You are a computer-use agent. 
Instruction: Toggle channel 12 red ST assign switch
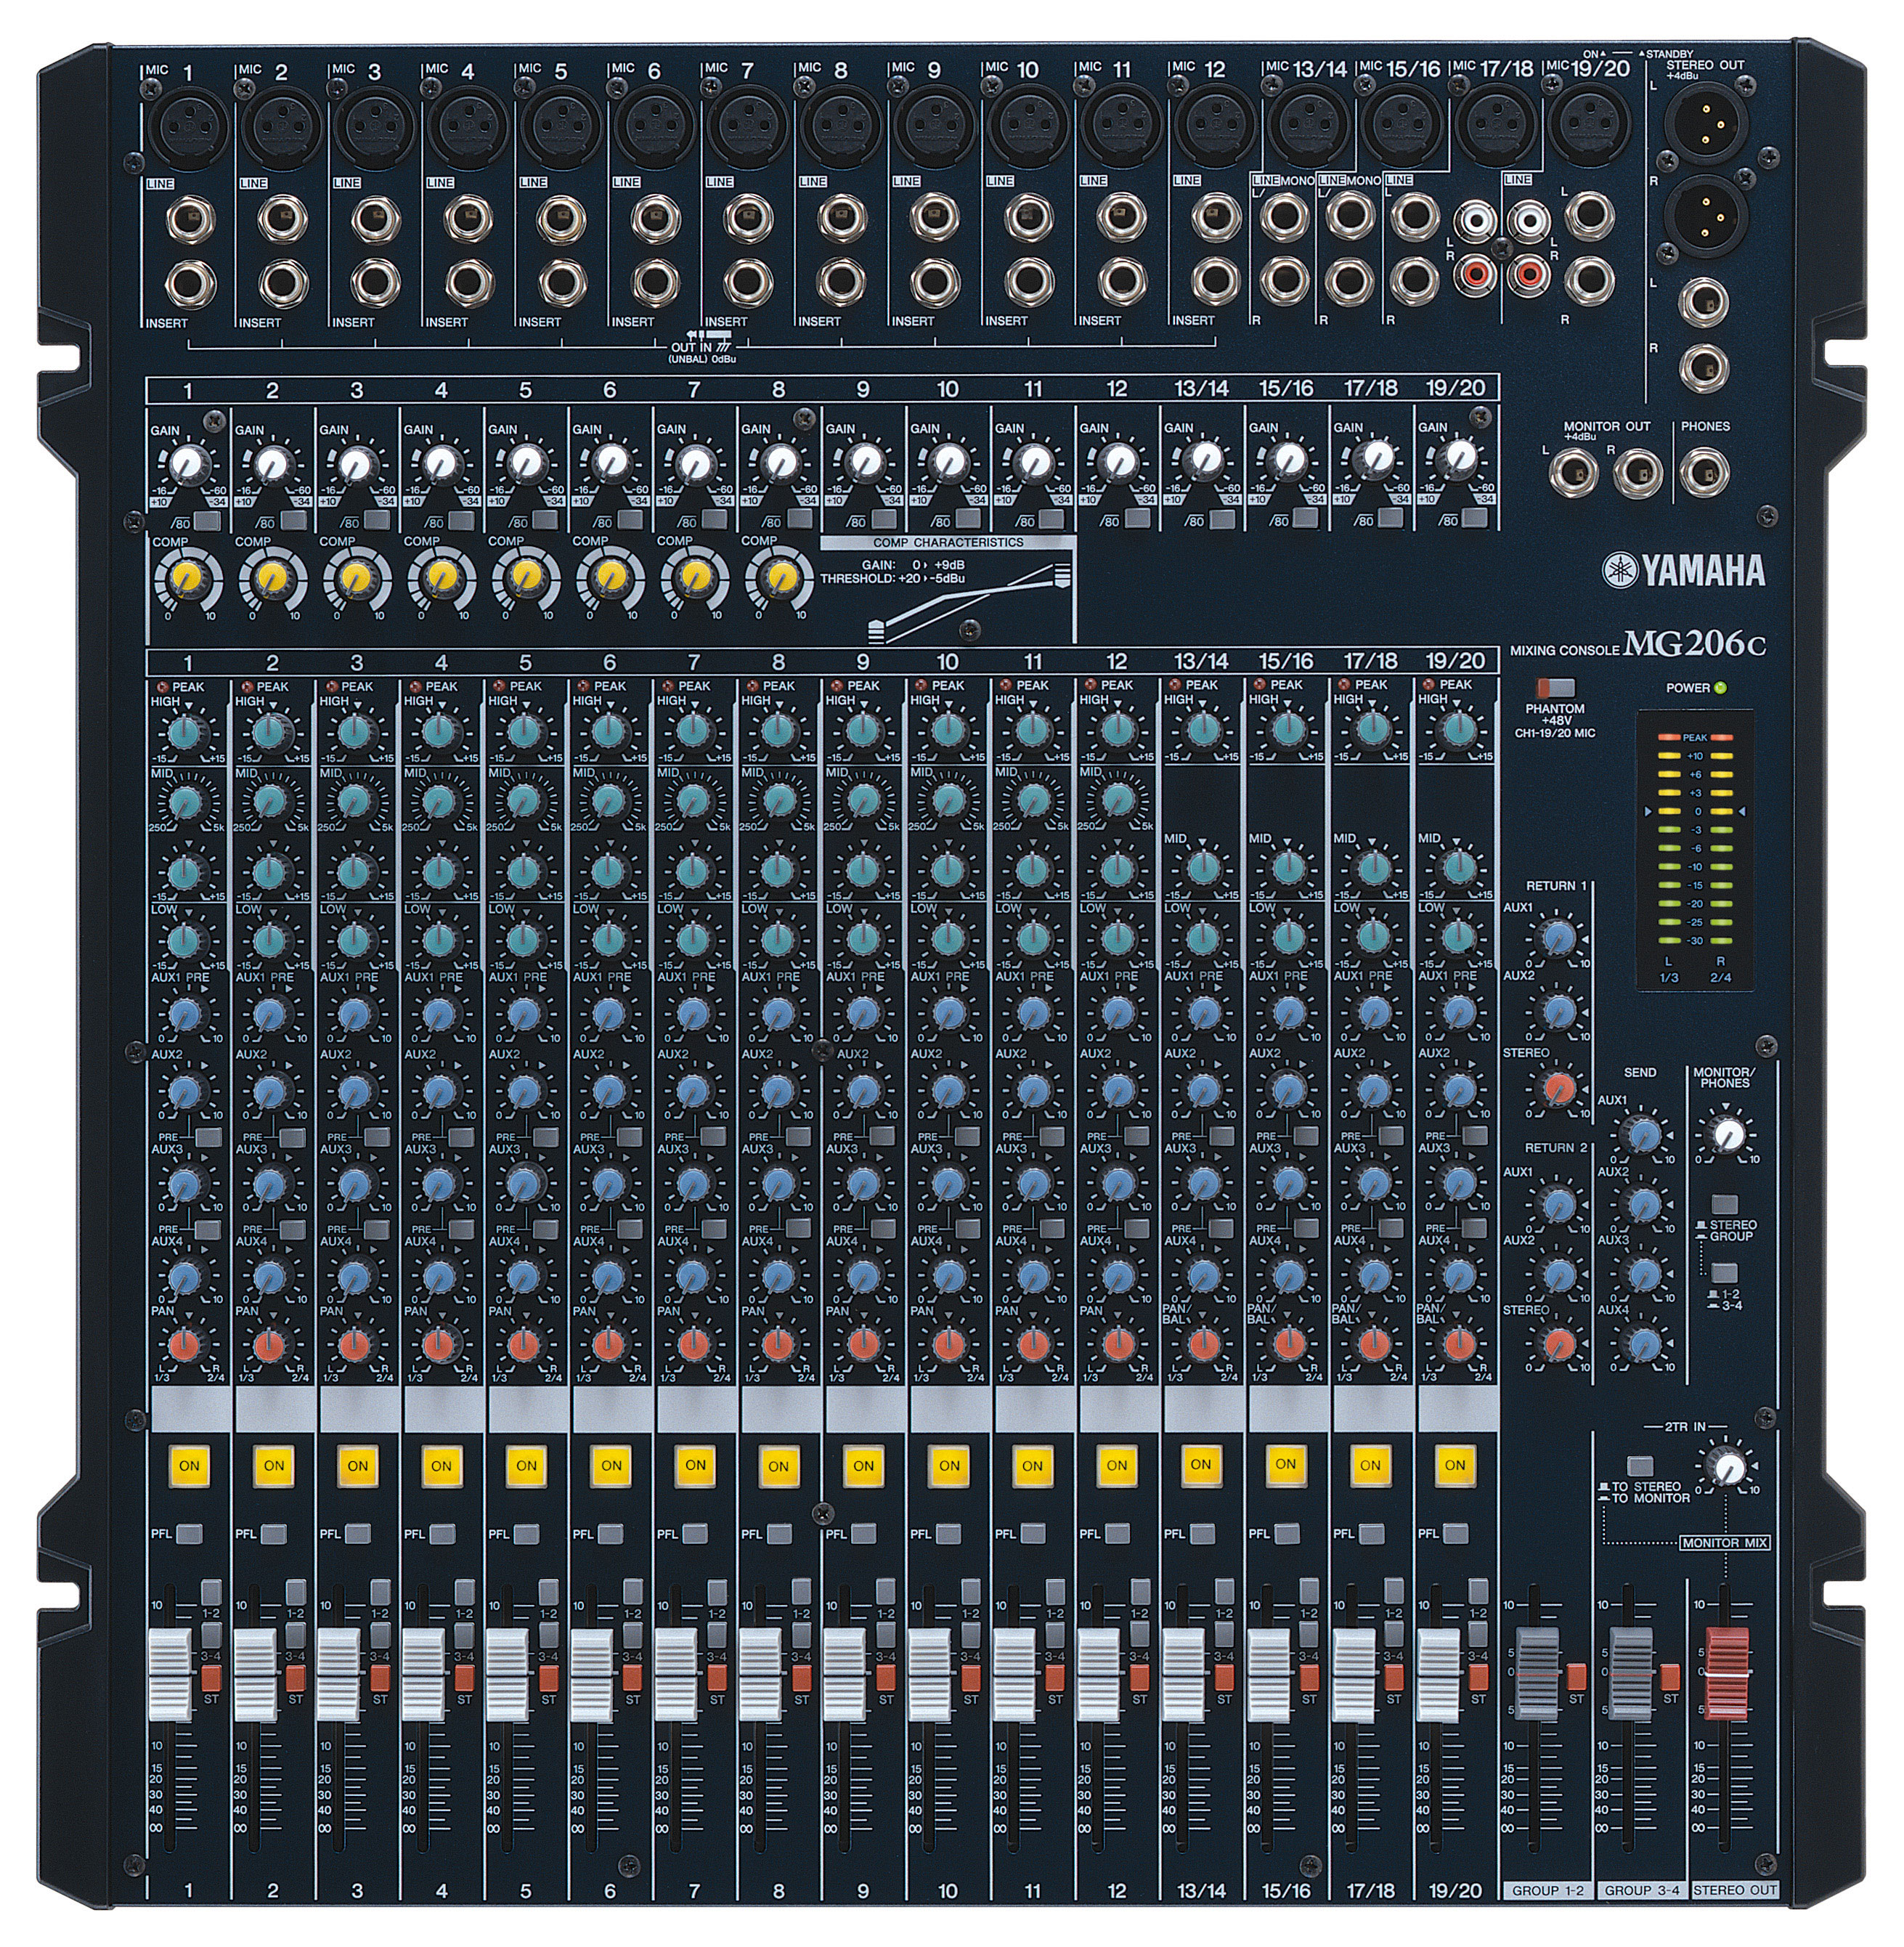coord(1140,1677)
